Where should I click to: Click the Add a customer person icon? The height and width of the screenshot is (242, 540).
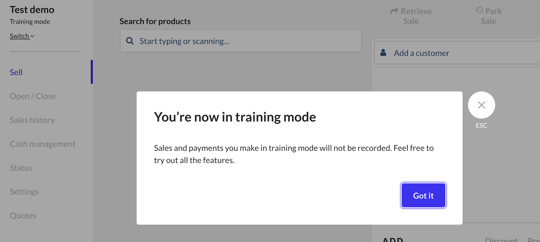point(383,53)
